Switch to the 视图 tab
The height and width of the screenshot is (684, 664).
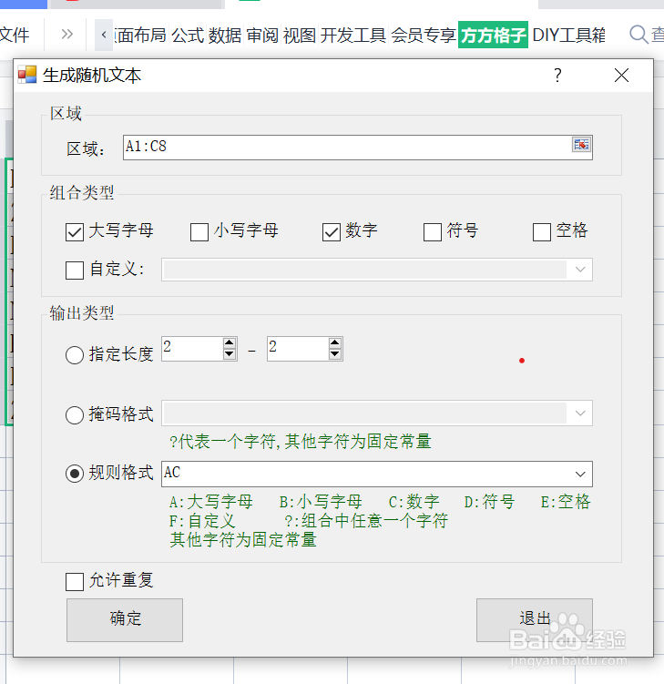[300, 35]
